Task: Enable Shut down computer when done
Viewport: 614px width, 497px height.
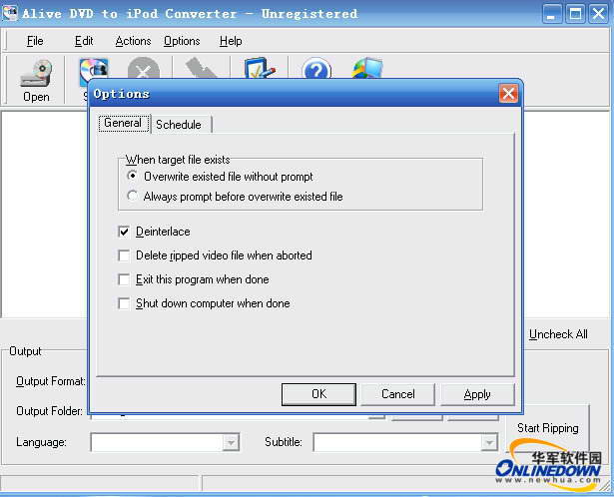Action: (124, 303)
